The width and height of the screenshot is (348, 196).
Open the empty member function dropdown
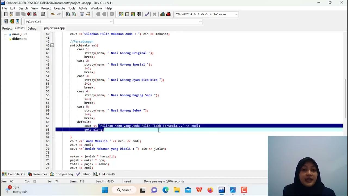point(200,22)
